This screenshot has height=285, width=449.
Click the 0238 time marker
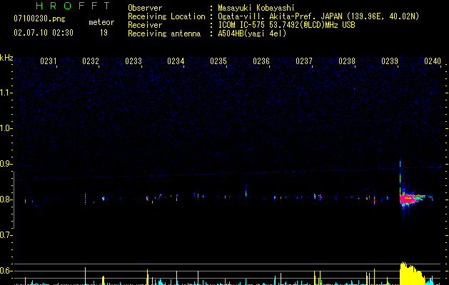(x=347, y=61)
